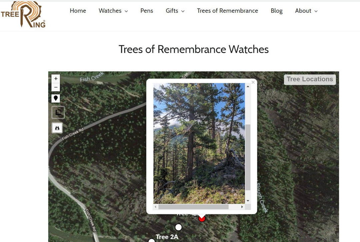
Task: Click the red tree marker on map
Action: tap(202, 219)
